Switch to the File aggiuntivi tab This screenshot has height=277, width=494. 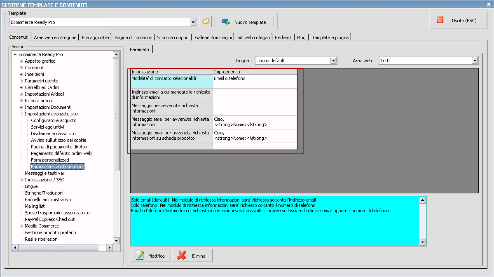[96, 38]
